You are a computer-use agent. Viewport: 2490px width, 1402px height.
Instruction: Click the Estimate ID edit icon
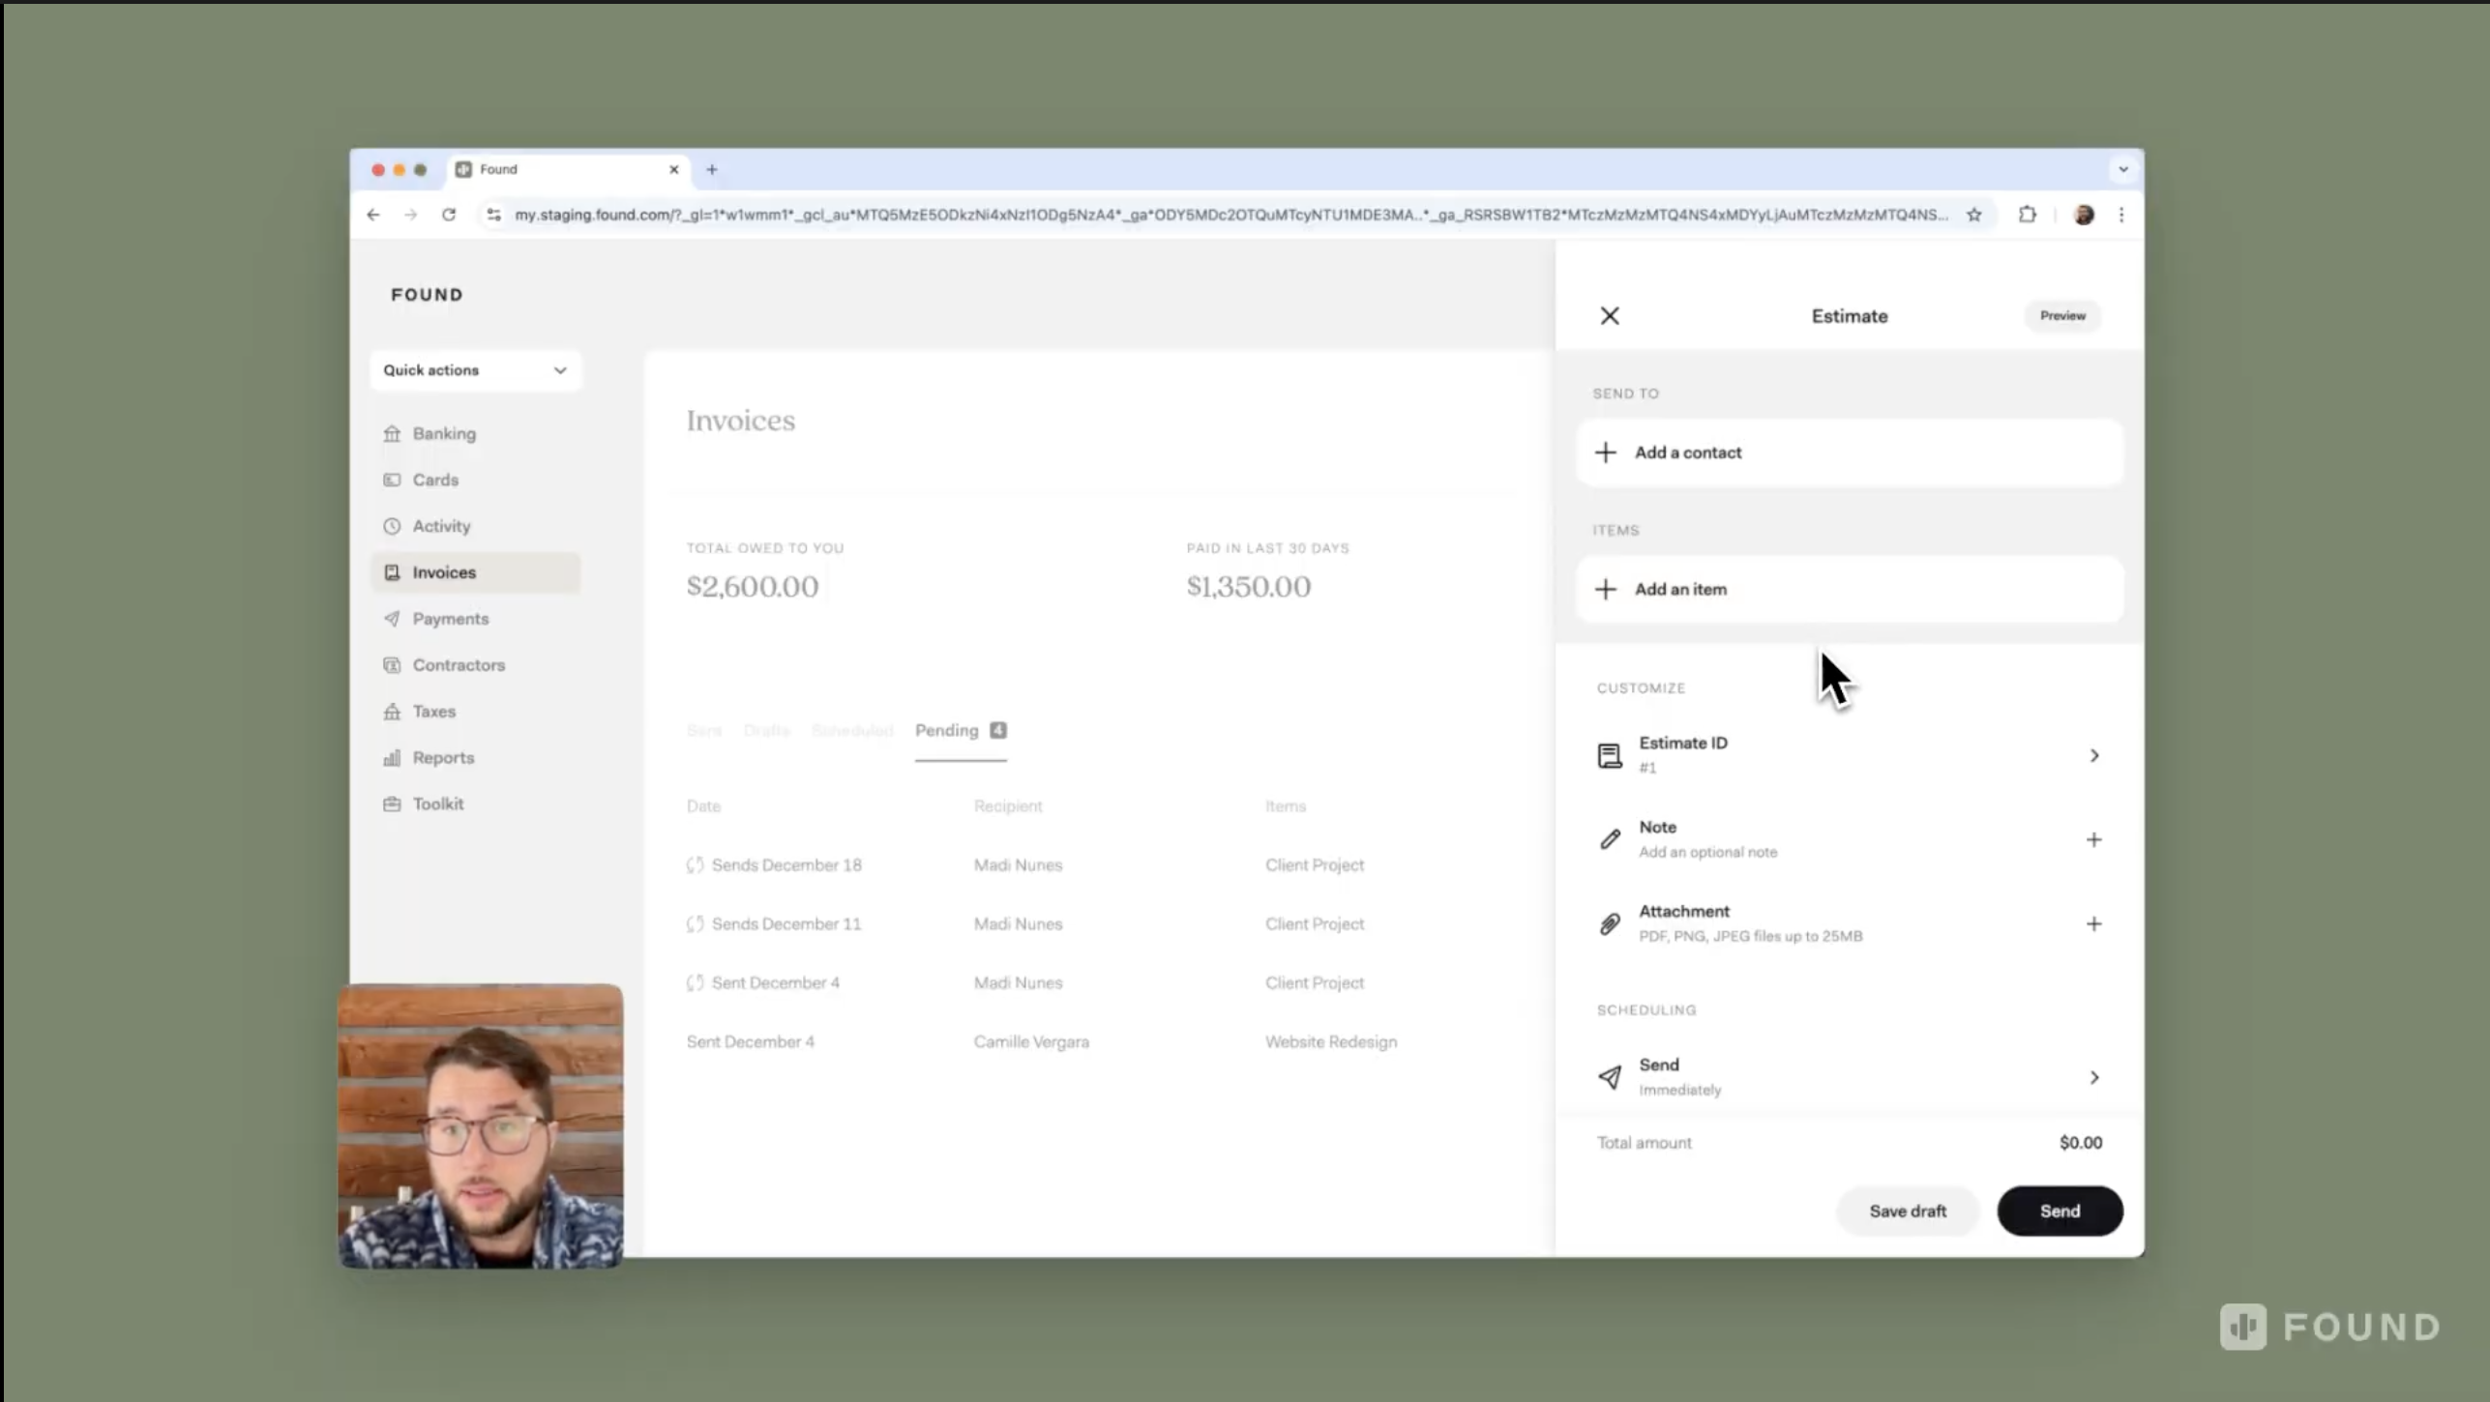click(x=2093, y=754)
